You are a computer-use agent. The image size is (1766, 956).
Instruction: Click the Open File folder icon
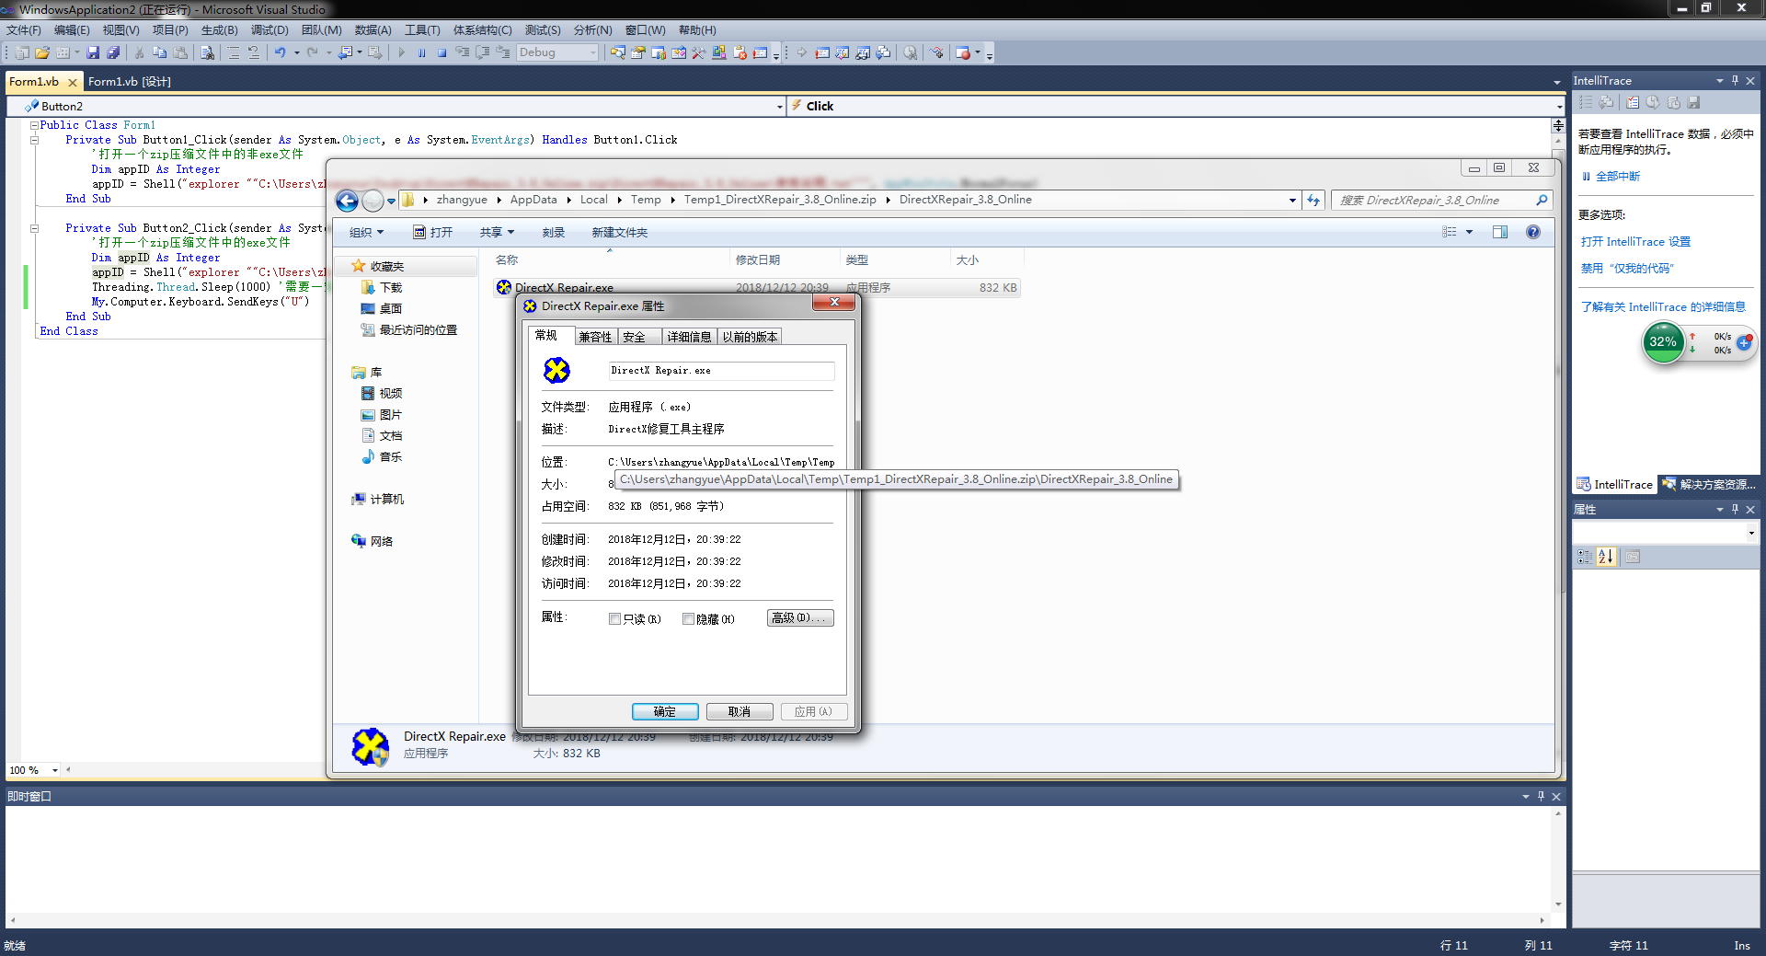point(42,53)
